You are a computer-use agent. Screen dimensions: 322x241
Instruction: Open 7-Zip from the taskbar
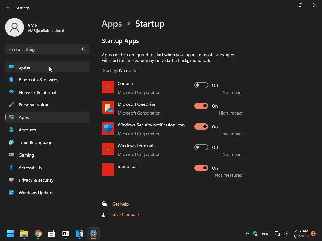[66, 233]
